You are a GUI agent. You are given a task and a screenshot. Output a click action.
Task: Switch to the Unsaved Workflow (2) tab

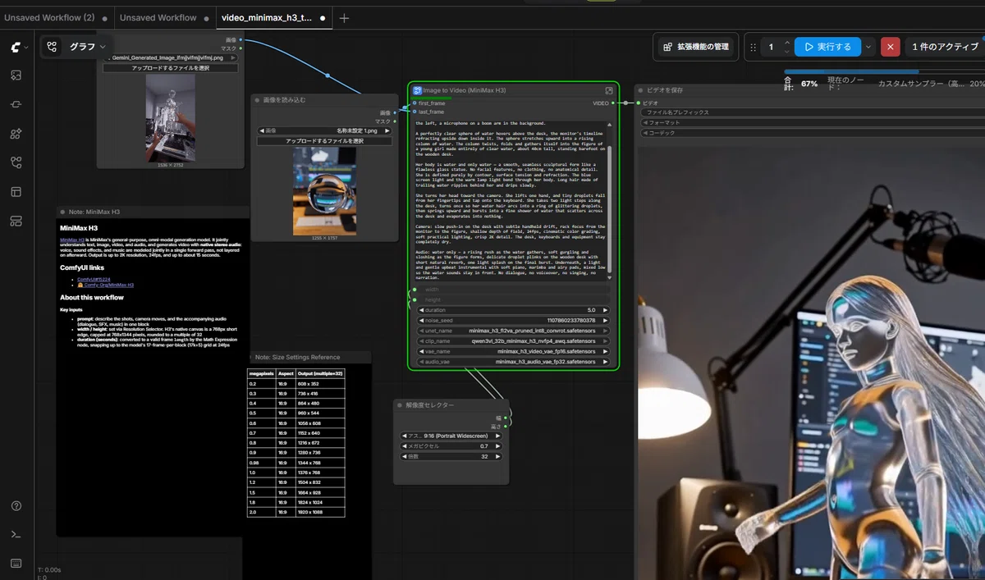(x=49, y=18)
